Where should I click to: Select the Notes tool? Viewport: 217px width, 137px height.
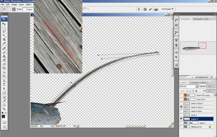click(x=4, y=97)
